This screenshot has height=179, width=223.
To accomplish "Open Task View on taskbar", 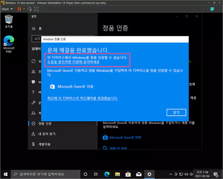I will pyautogui.click(x=96, y=174).
